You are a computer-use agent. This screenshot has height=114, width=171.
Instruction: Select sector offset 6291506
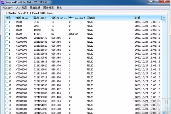(x=56, y=105)
